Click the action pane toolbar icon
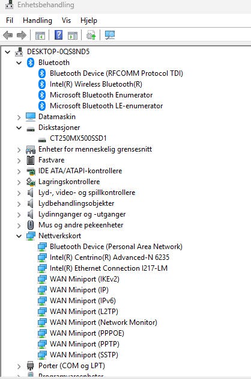The image size is (251, 379). [73, 35]
